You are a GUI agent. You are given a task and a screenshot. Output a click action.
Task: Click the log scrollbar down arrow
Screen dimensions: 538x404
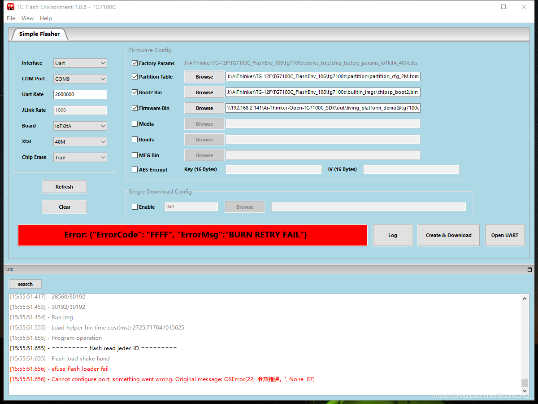click(x=525, y=391)
